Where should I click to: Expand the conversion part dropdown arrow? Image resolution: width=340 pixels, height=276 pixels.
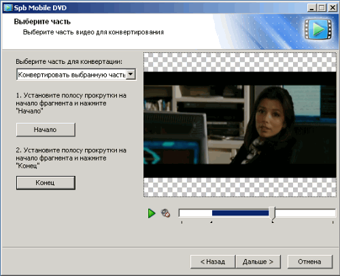tap(131, 74)
